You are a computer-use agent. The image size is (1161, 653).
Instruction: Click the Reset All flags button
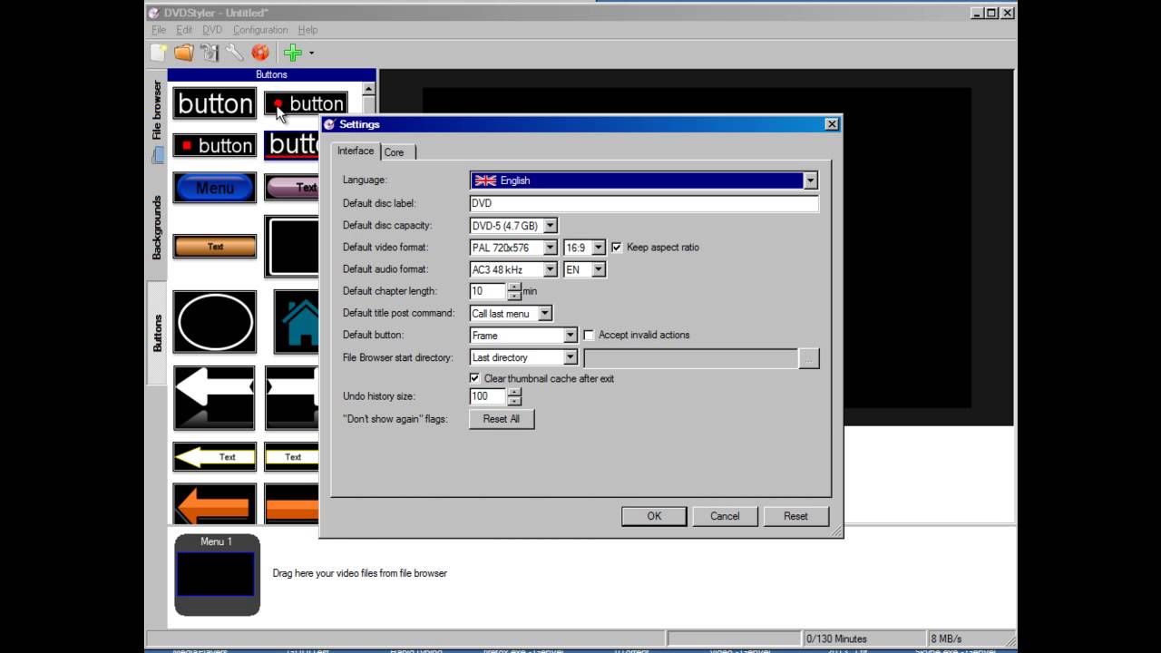502,419
